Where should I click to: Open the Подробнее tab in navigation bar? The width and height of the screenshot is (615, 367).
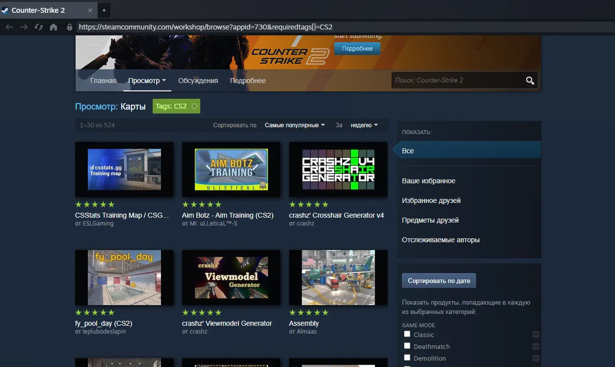(248, 81)
